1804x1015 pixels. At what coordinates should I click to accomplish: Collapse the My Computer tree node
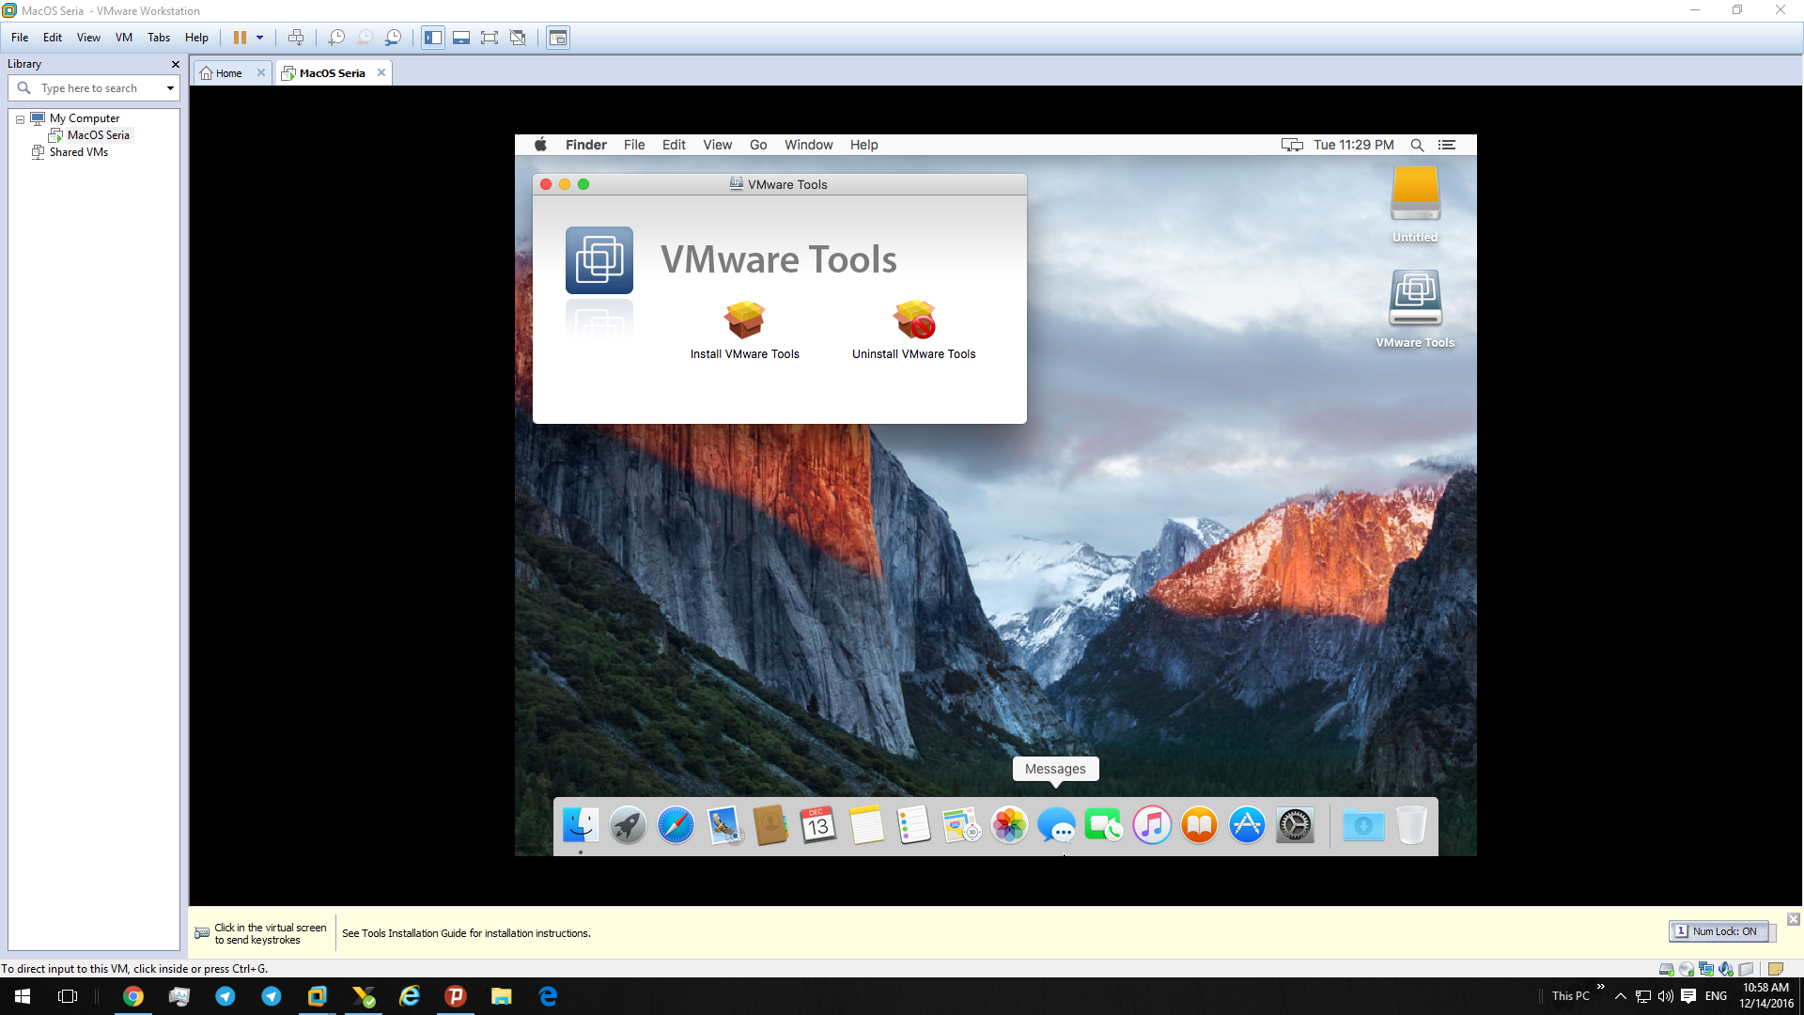point(20,119)
